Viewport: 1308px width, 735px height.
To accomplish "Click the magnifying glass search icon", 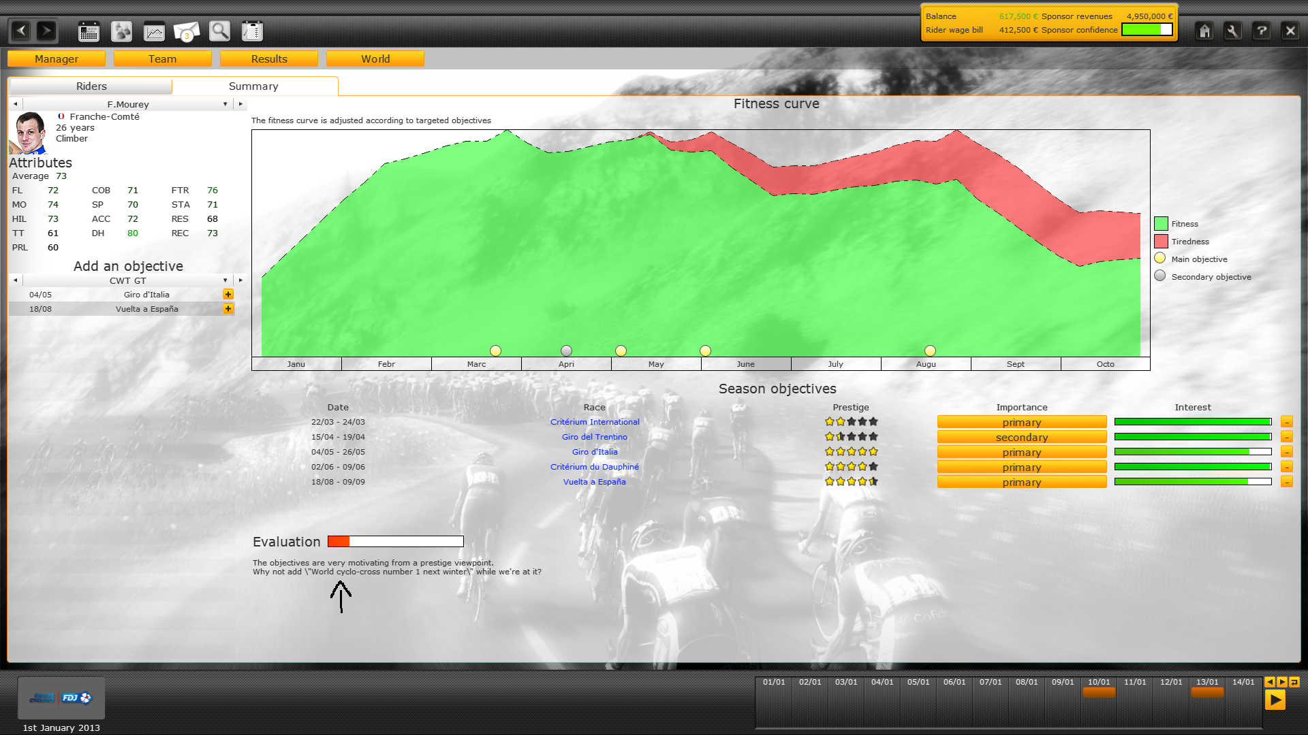I will coord(219,31).
